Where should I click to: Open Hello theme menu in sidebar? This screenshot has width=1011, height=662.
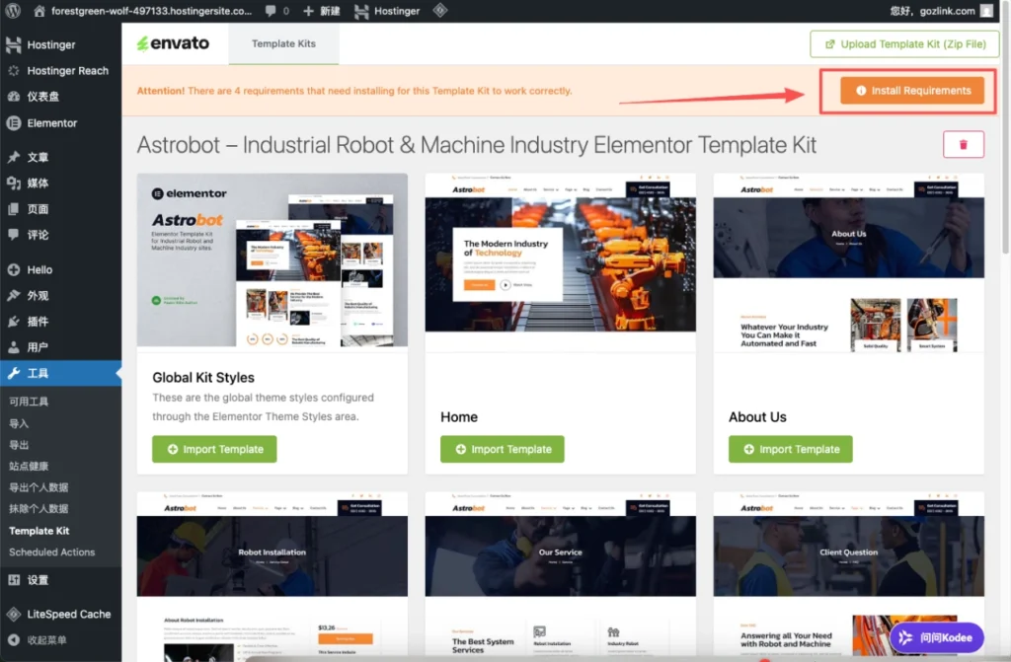(60, 269)
